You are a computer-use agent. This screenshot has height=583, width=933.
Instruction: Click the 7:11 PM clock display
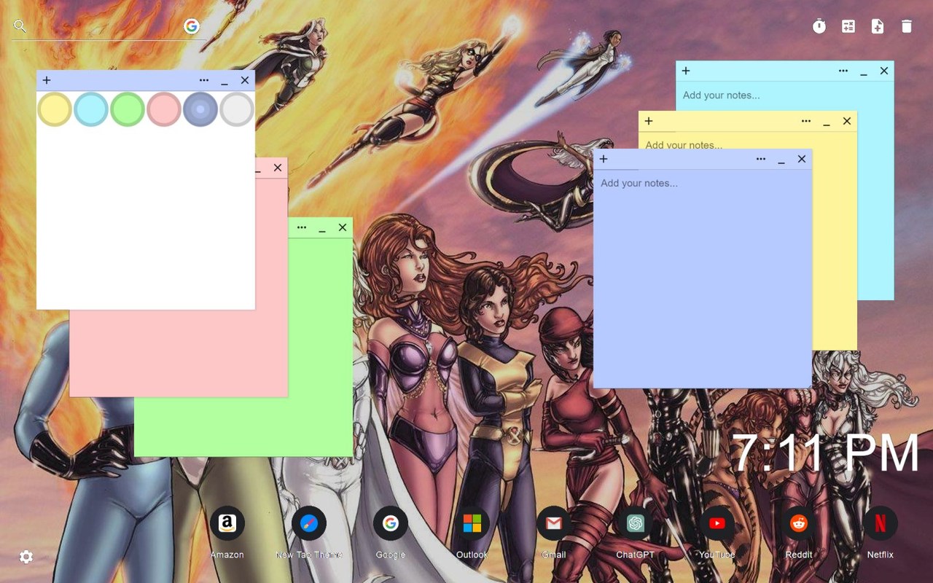point(826,453)
